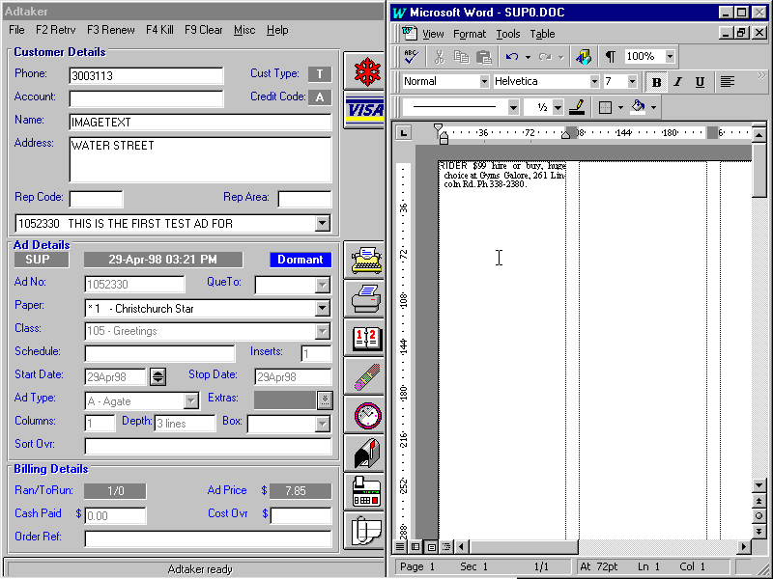The image size is (773, 579).
Task: Click the paperclip attachment icon
Action: (365, 531)
